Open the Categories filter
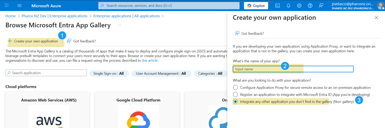The width and height of the screenshot is (385, 128). 210,74
